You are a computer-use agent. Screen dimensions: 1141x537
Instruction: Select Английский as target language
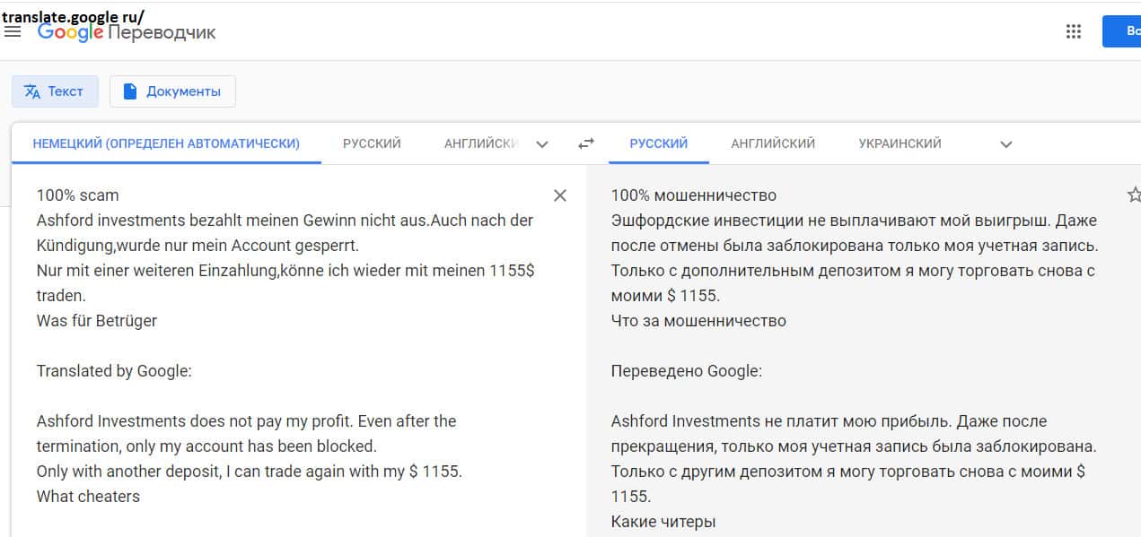point(773,143)
